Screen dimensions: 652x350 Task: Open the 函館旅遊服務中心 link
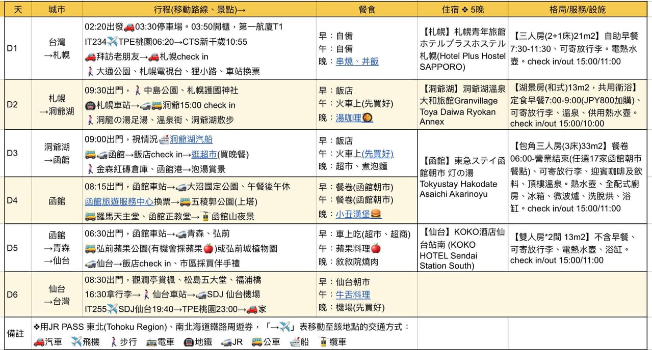[119, 202]
